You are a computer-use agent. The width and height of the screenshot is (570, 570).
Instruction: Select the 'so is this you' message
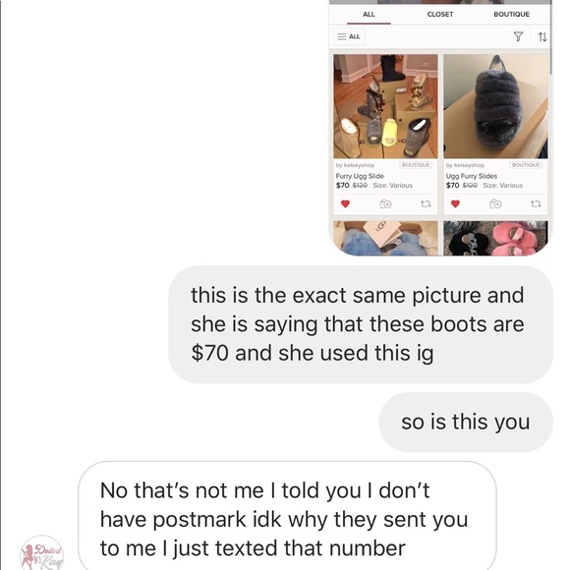(x=466, y=422)
